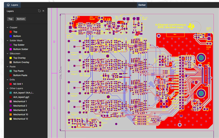
Task: Show Bottom side layers button
Action: 21,19
